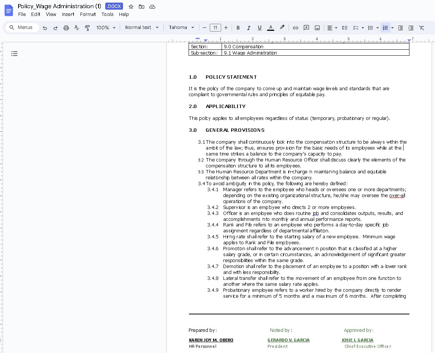Open the Normal text style dropdown
This screenshot has width=435, height=353.
(x=142, y=27)
